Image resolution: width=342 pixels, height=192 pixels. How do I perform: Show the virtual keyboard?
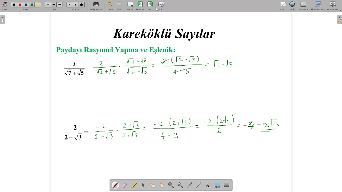227,185
